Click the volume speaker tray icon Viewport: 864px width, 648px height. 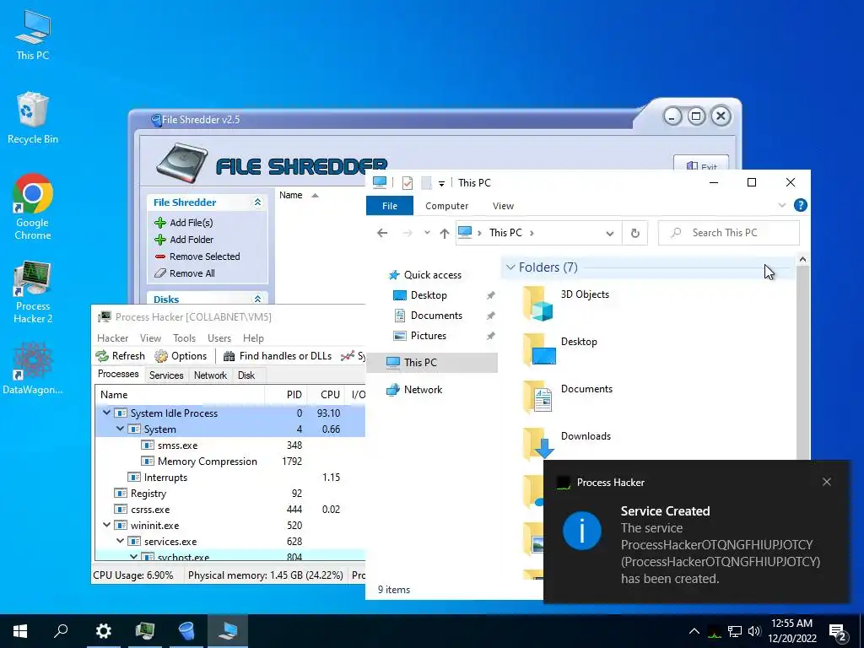754,631
